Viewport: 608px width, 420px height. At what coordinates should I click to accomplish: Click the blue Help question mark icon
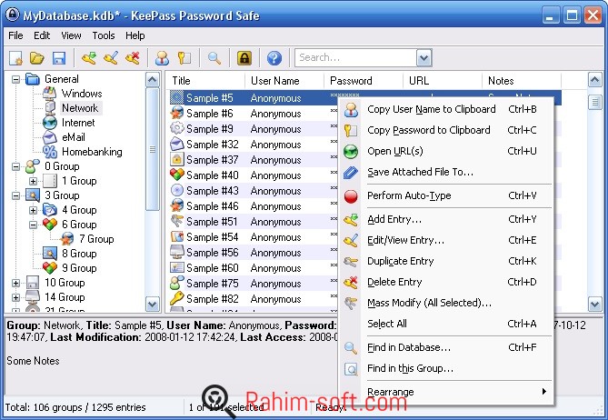[274, 58]
